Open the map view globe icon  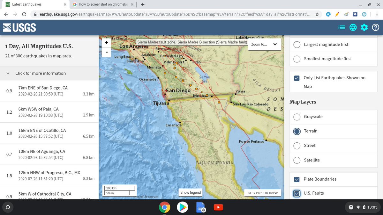[x=353, y=27]
